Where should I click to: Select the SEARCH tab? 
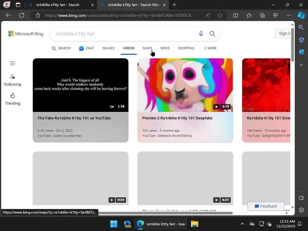point(61,48)
